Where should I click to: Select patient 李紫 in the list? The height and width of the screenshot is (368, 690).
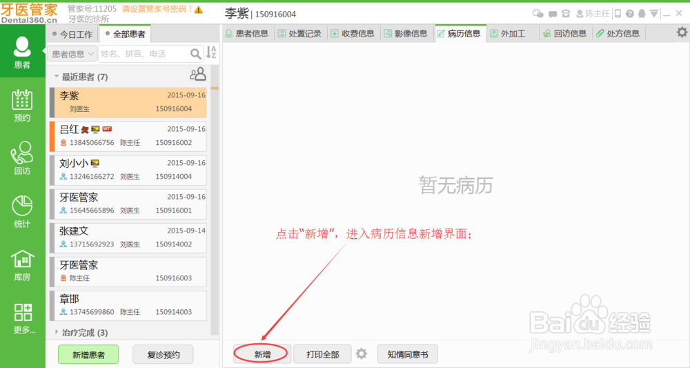pos(128,102)
